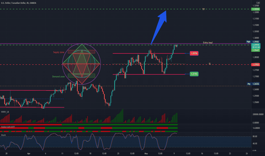Click the green 1.29447 price tag

256,50
